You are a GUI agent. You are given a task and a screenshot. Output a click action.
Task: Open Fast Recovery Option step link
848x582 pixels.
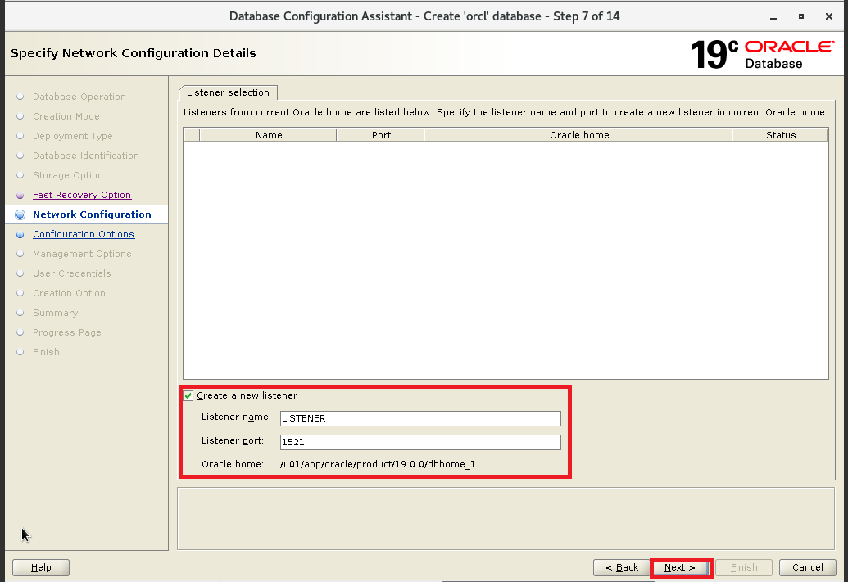82,195
